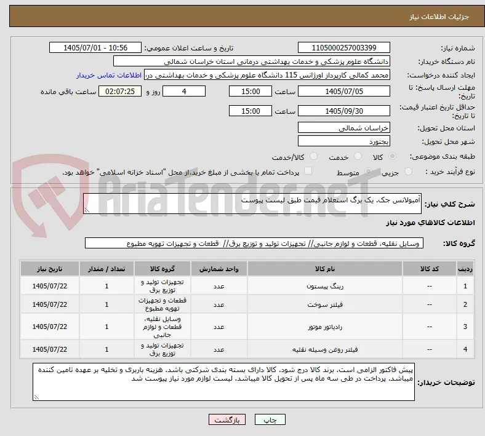Screen dimensions: 485x436
Task: Click the تعداد / مقدار column header
Action: 106,269
